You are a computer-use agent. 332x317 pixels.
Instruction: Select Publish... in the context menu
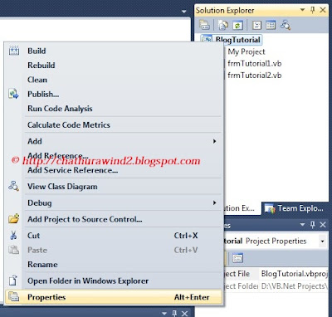(114, 94)
